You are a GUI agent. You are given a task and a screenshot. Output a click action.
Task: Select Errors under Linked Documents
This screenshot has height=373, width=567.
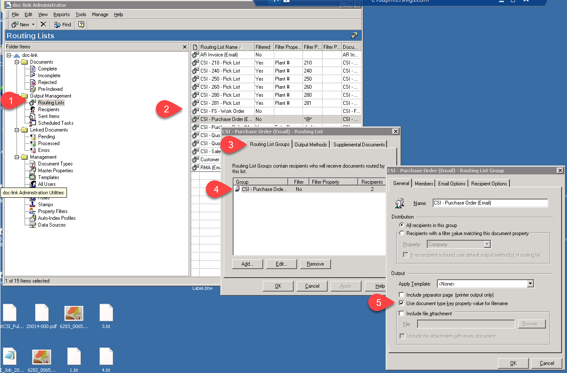point(44,150)
